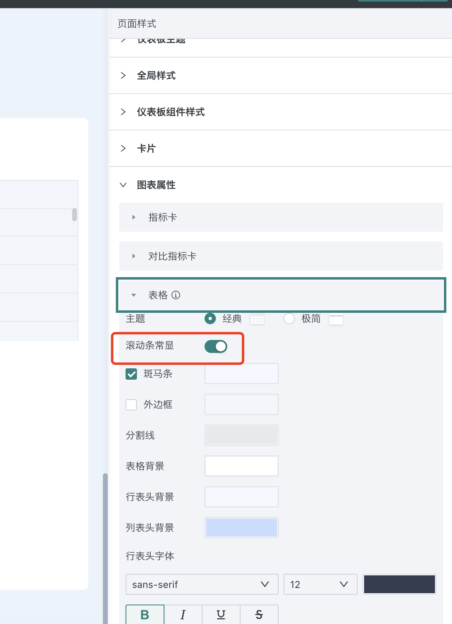The height and width of the screenshot is (624, 452).
Task: Expand the 仪表板组件样式 panel
Action: click(281, 112)
